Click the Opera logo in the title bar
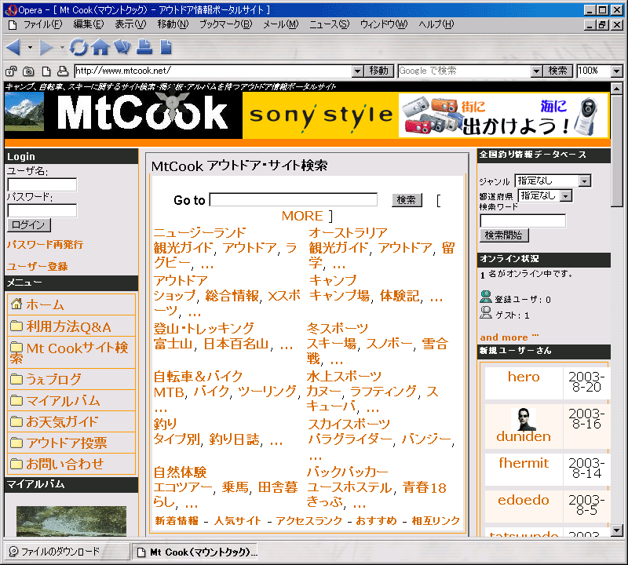This screenshot has width=628, height=565. coord(12,9)
